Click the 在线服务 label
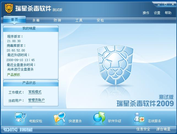 pyautogui.click(x=154, y=121)
